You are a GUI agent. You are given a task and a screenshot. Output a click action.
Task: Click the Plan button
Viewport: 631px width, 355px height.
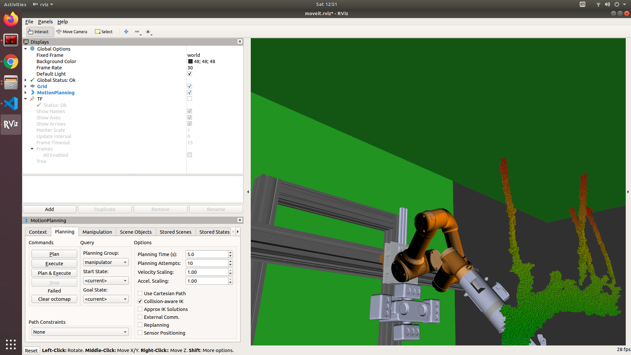coord(54,254)
